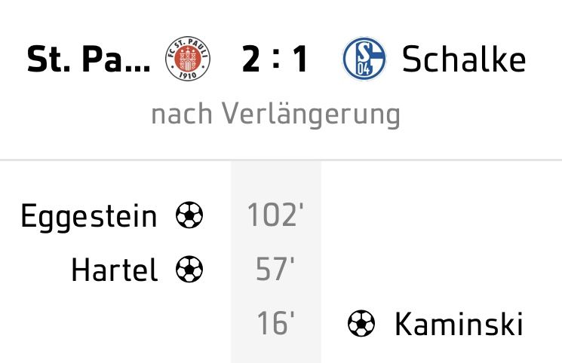Click the goal ball icon beside Kaminski

pos(361,324)
